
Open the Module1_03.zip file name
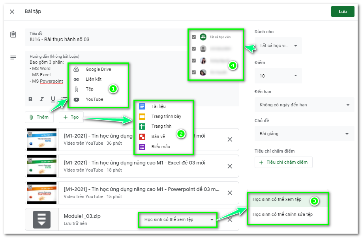[82, 216]
